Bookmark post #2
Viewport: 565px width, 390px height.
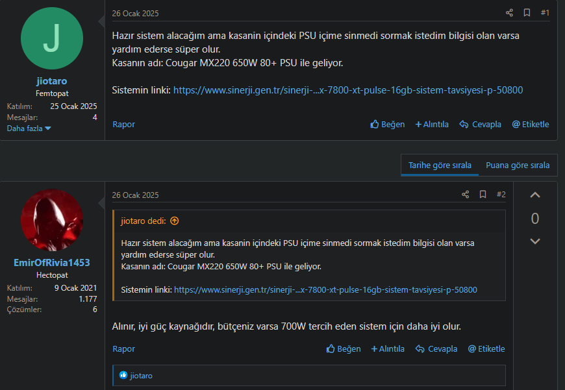483,195
